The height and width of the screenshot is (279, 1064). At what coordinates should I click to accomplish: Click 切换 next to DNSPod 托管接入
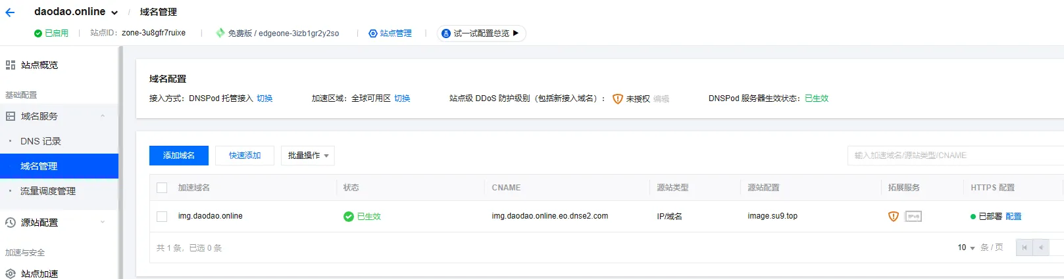coord(265,98)
